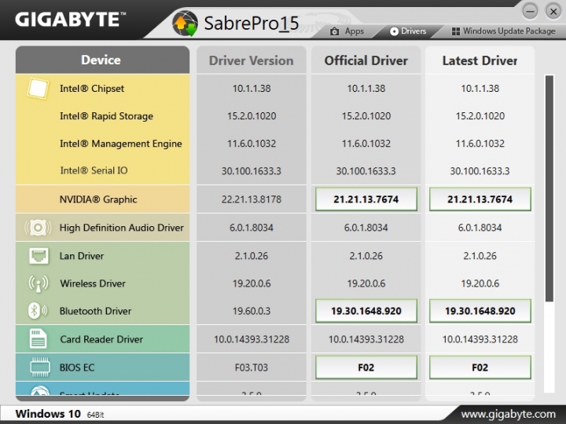
Task: Switch to the Drivers tab
Action: click(x=408, y=31)
